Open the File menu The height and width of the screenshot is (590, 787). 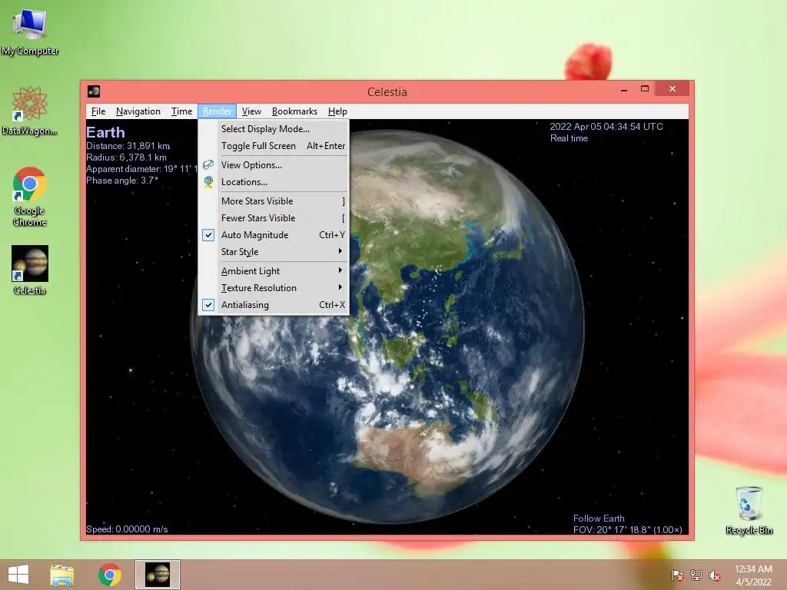click(x=98, y=111)
